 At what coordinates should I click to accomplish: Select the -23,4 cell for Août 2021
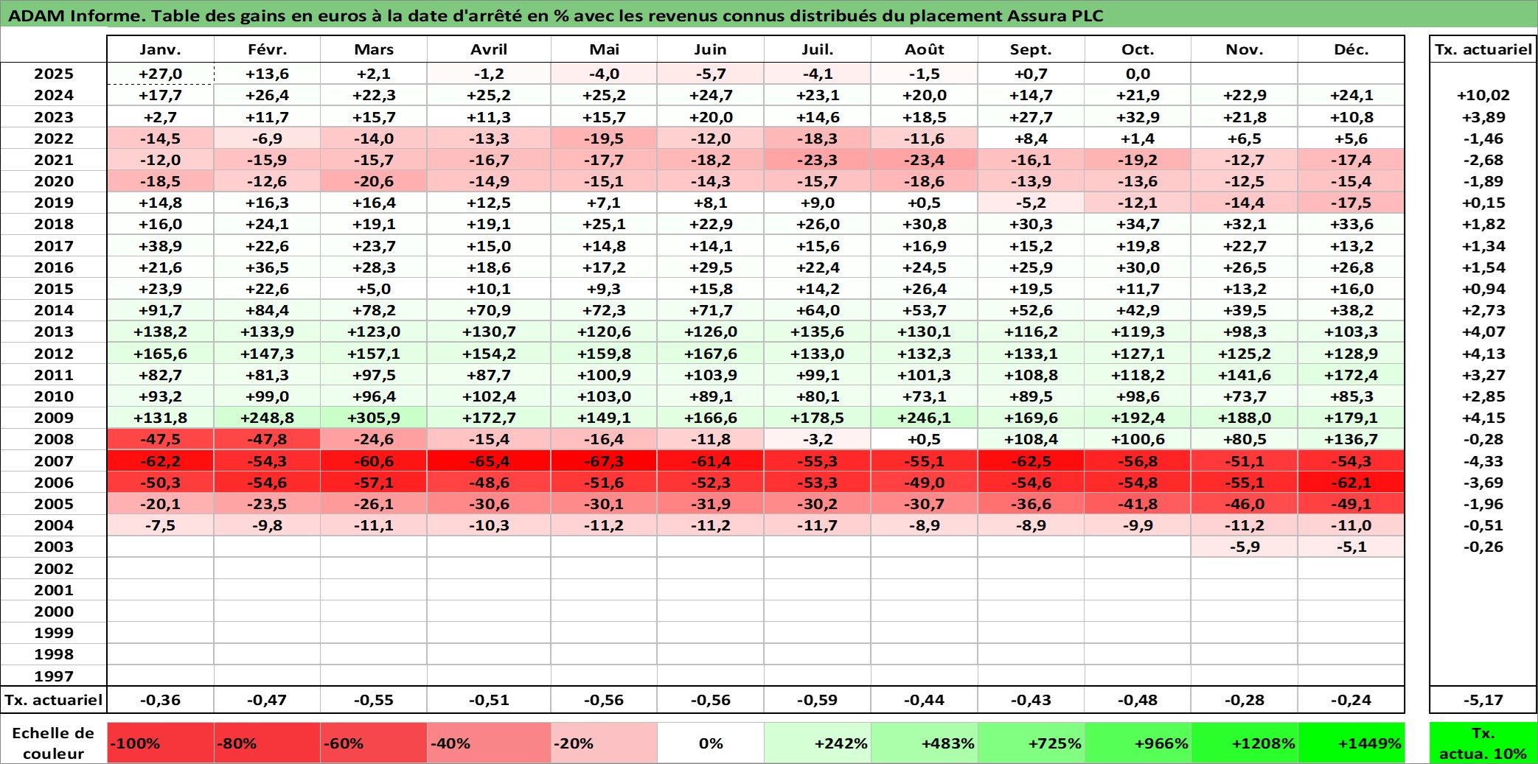(925, 160)
